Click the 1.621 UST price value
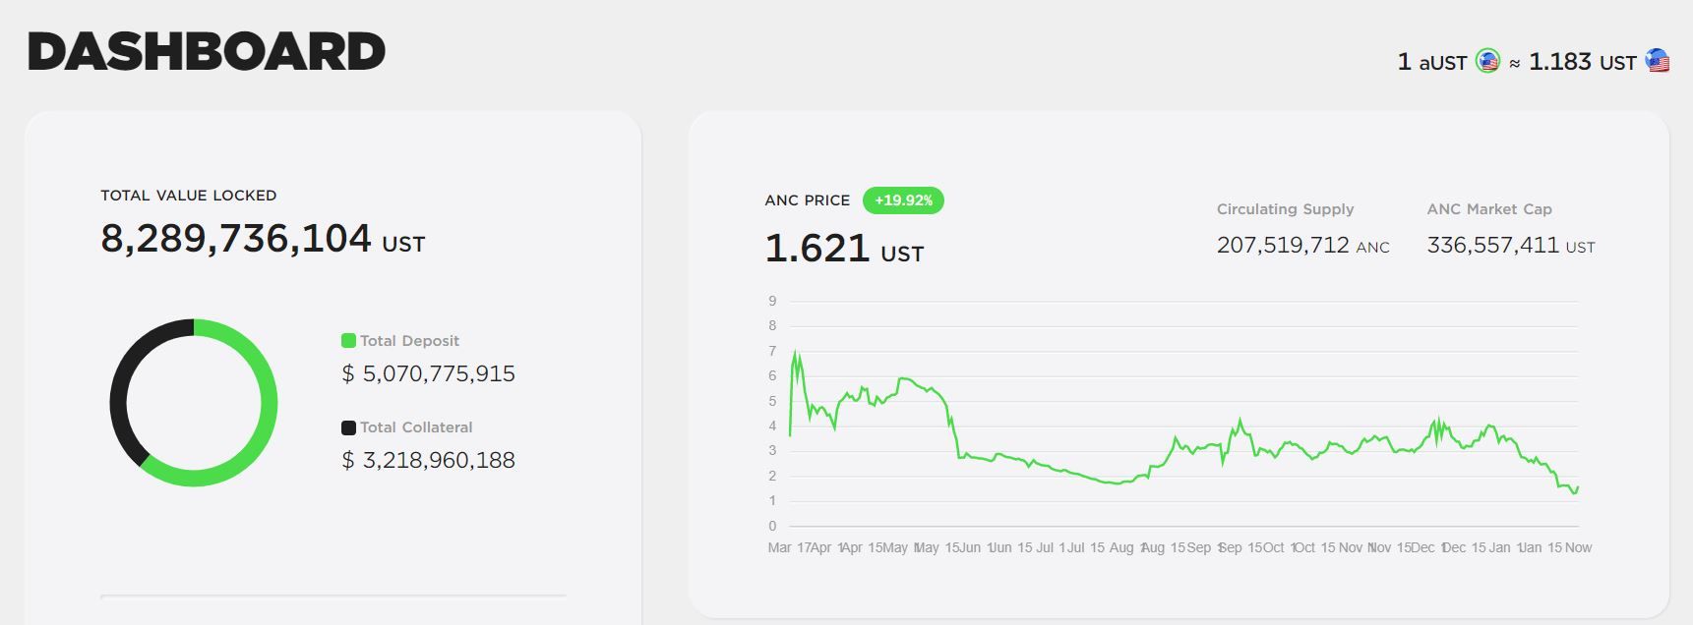 [844, 249]
